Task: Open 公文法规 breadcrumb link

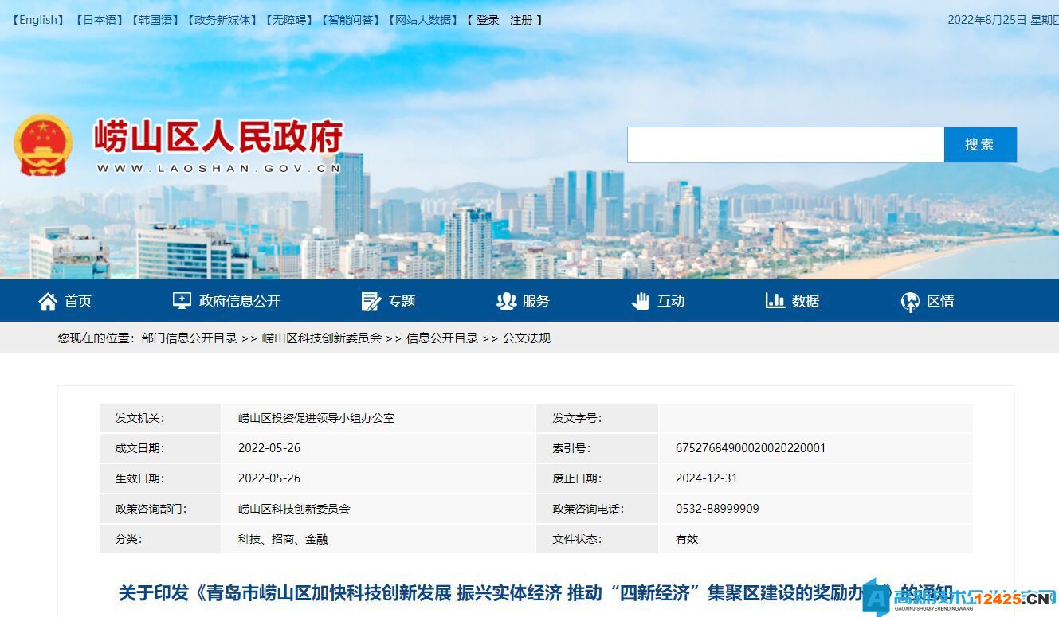Action: click(527, 338)
